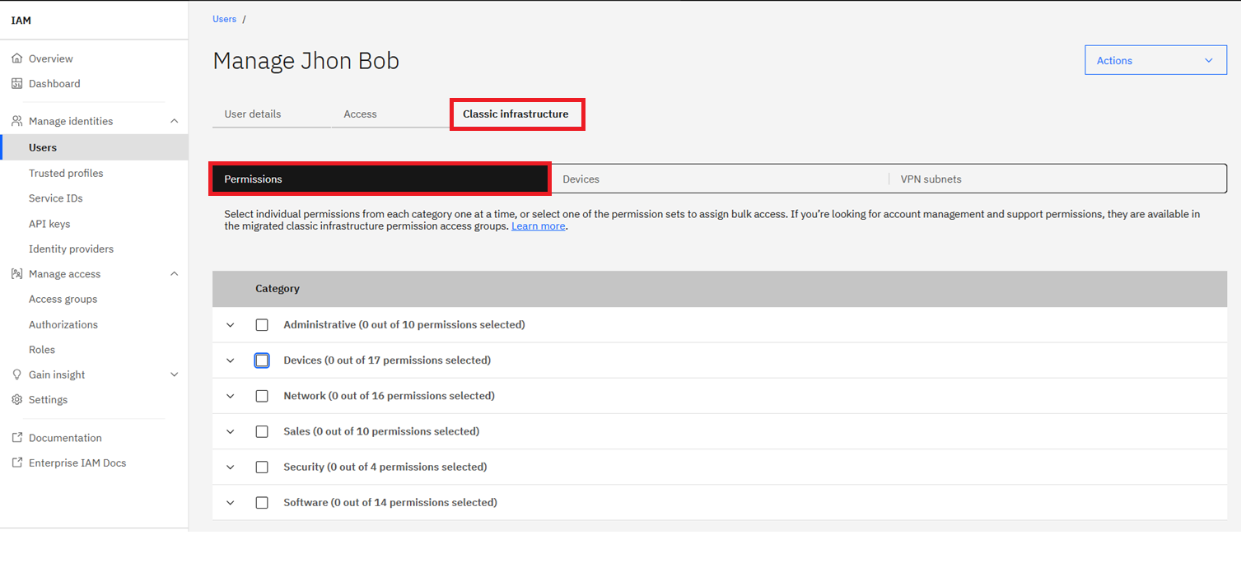Click the Manage access icon
Image resolution: width=1241 pixels, height=586 pixels.
coord(16,274)
